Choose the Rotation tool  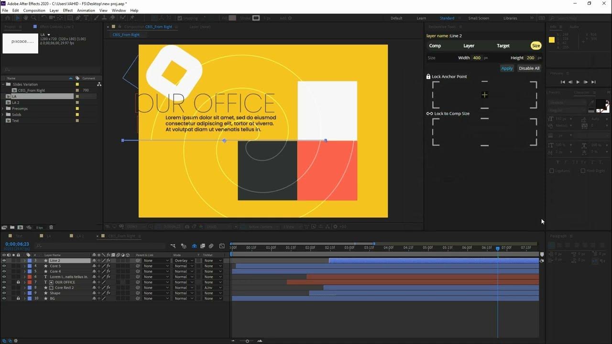[x=43, y=18]
